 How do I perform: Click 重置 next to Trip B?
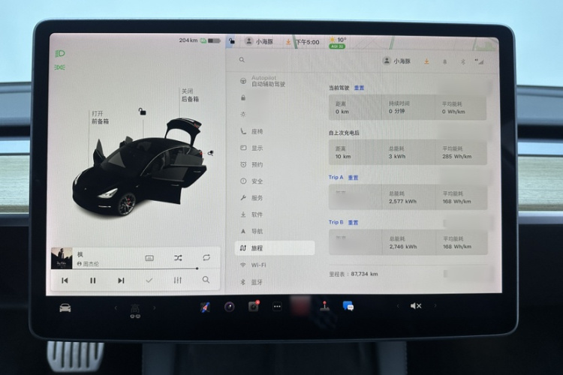[x=353, y=223]
